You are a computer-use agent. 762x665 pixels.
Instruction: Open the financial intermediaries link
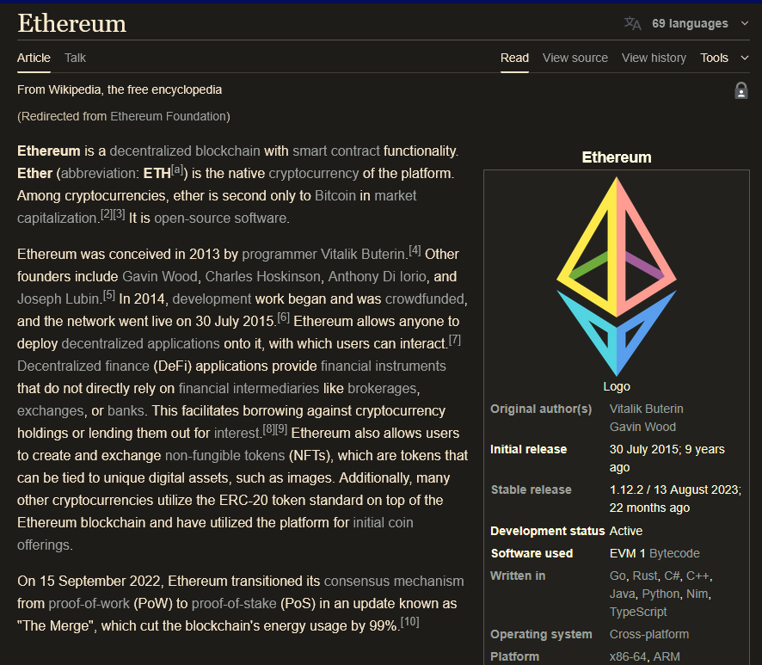coord(249,388)
